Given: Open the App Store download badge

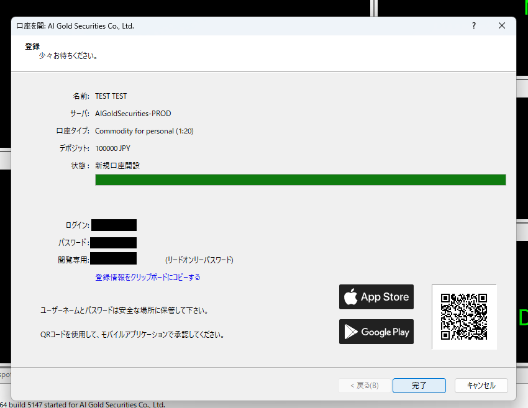Looking at the screenshot, I should coord(376,297).
